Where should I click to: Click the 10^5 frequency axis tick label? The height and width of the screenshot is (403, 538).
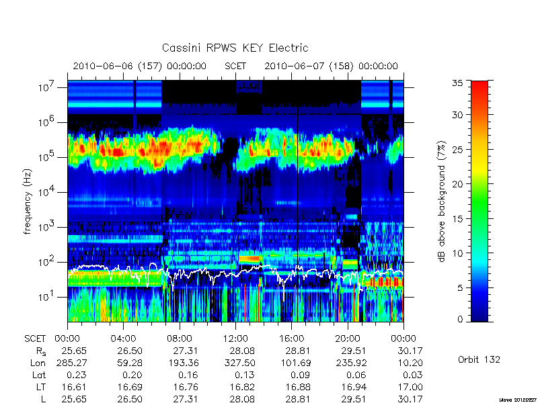point(47,157)
